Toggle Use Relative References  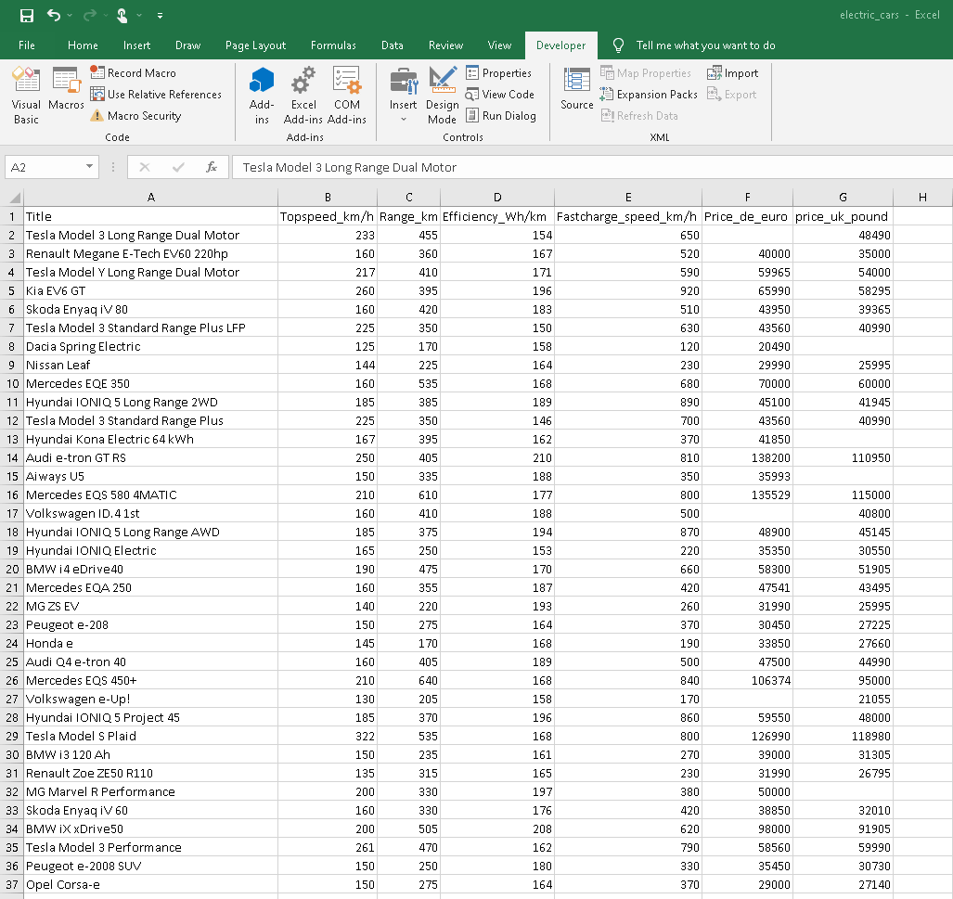pyautogui.click(x=156, y=94)
